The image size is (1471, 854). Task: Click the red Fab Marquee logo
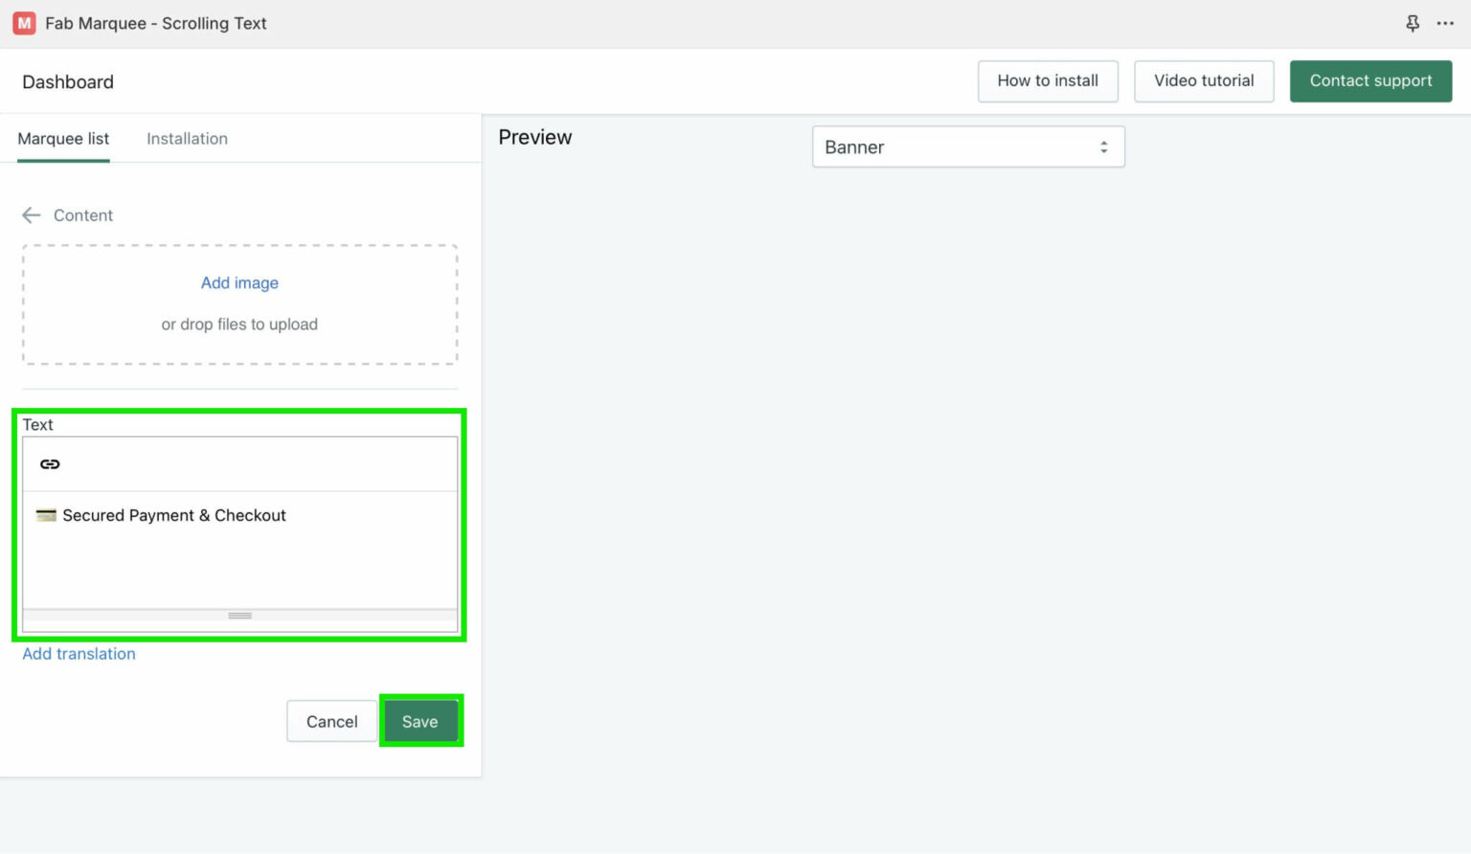coord(23,23)
